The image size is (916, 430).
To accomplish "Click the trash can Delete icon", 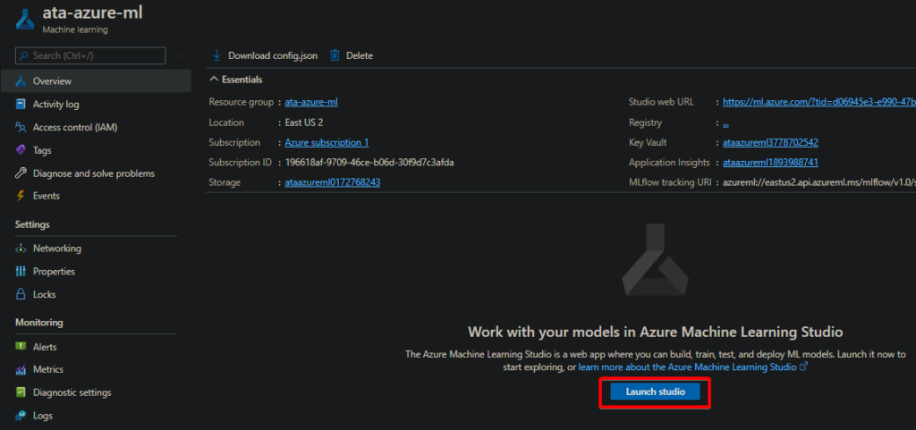I will [x=335, y=55].
